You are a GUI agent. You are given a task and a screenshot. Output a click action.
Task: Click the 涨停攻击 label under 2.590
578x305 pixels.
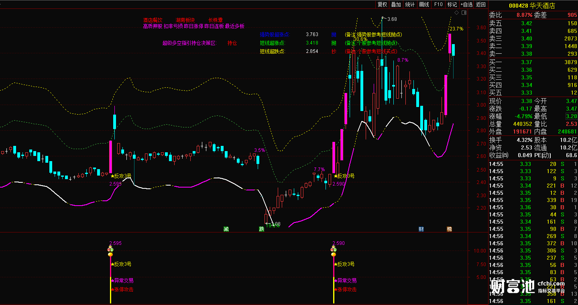(345, 289)
